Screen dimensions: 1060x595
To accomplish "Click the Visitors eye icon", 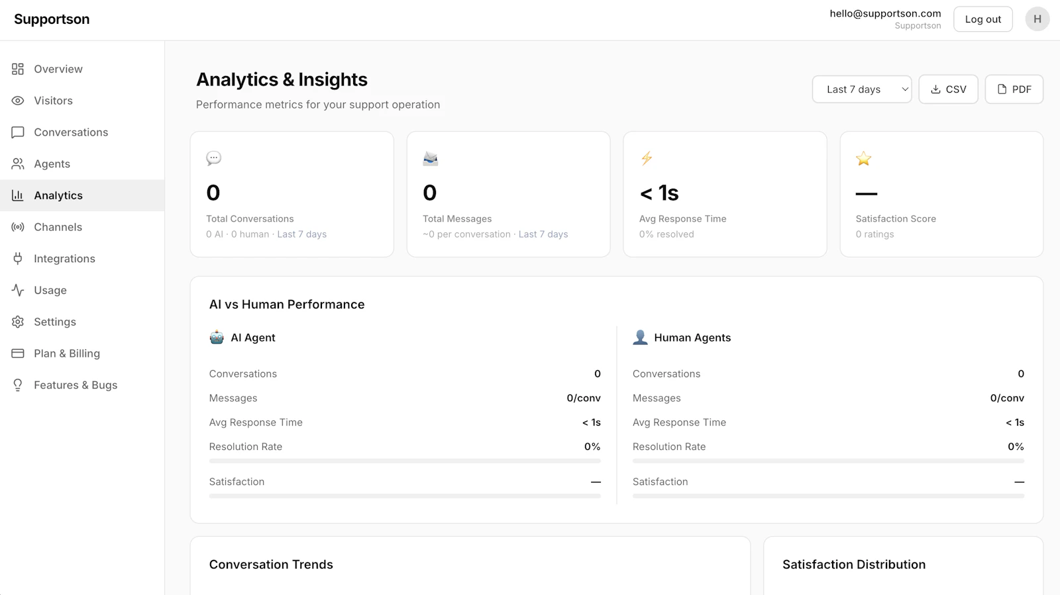I will (18, 101).
